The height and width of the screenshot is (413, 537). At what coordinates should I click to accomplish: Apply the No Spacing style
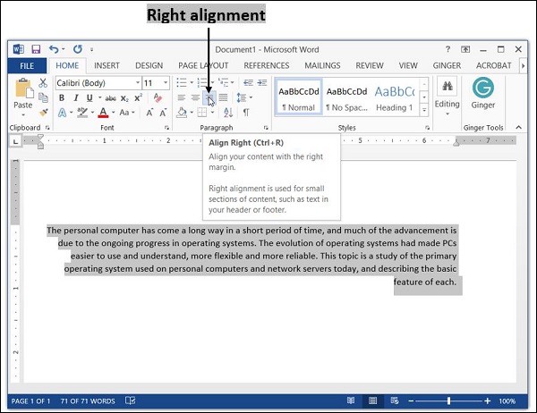tap(346, 97)
